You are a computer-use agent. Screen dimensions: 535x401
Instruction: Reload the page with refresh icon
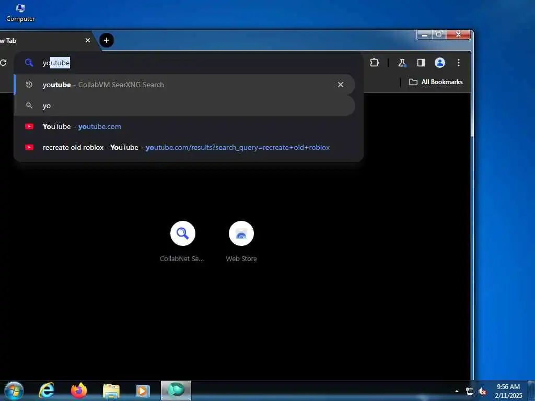coord(4,63)
